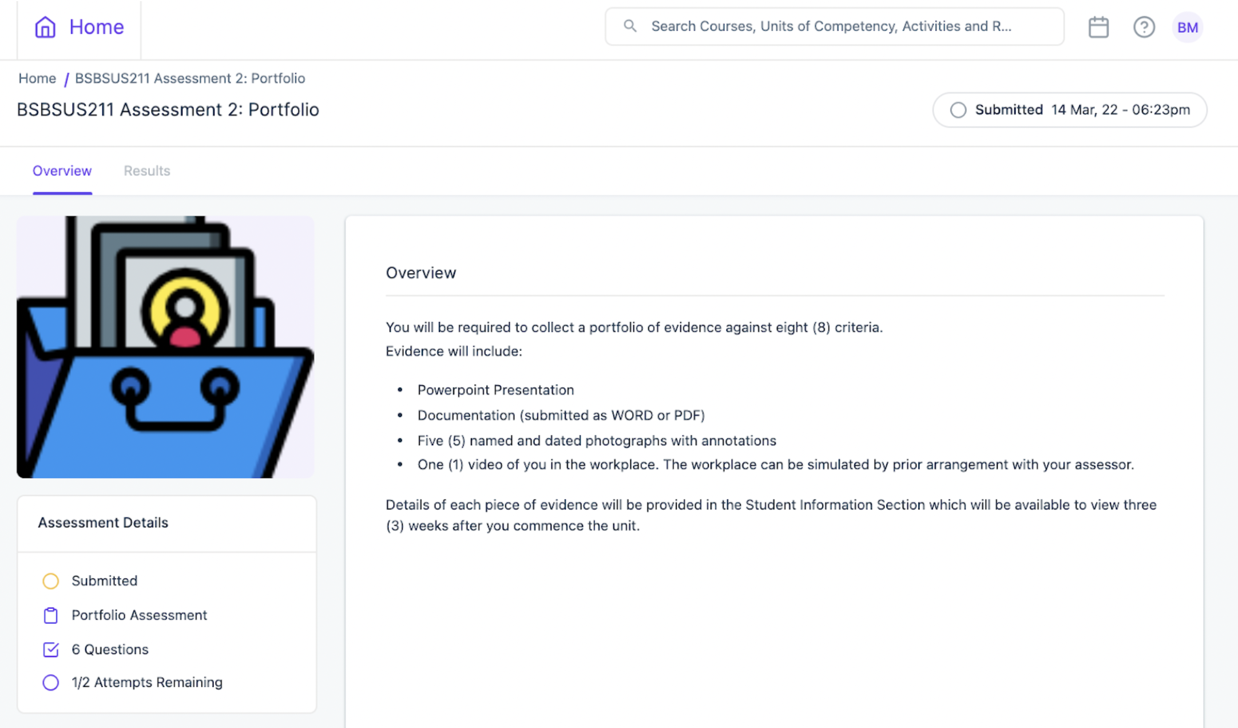Open the help question mark icon

[1144, 27]
